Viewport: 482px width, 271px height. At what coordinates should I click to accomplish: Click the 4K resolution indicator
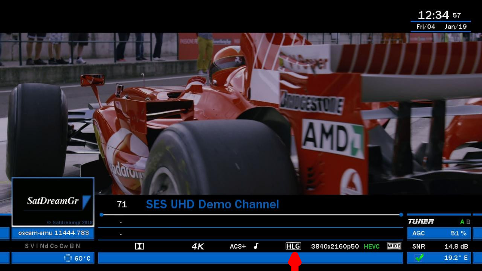(x=198, y=247)
